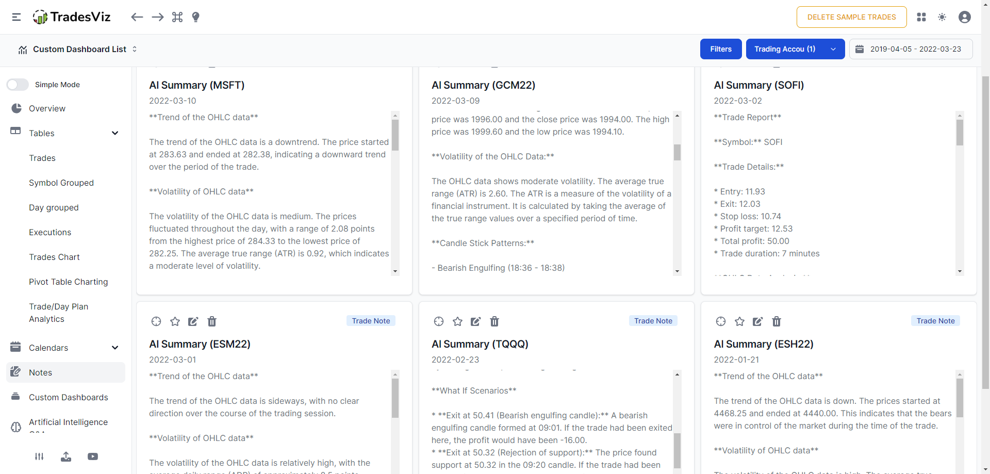Open Executions table
This screenshot has width=990, height=474.
50,232
